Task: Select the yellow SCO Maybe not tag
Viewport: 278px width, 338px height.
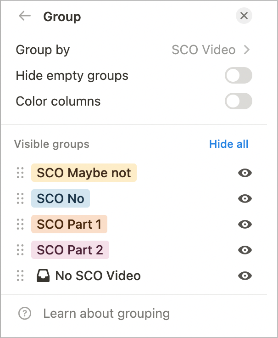Action: (x=84, y=173)
